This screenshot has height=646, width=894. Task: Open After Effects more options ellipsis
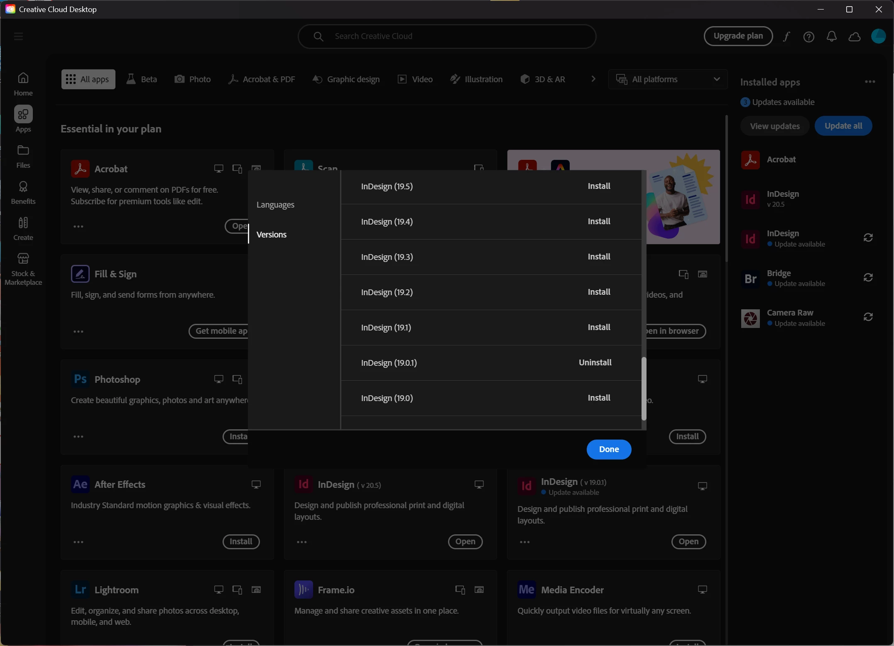coord(78,542)
